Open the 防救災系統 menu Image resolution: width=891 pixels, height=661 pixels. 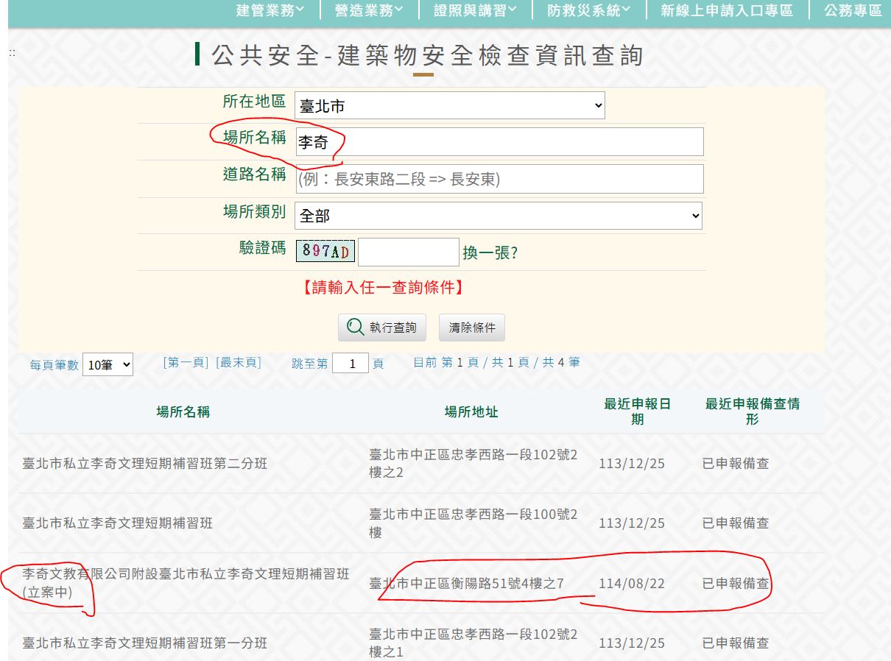click(x=588, y=10)
